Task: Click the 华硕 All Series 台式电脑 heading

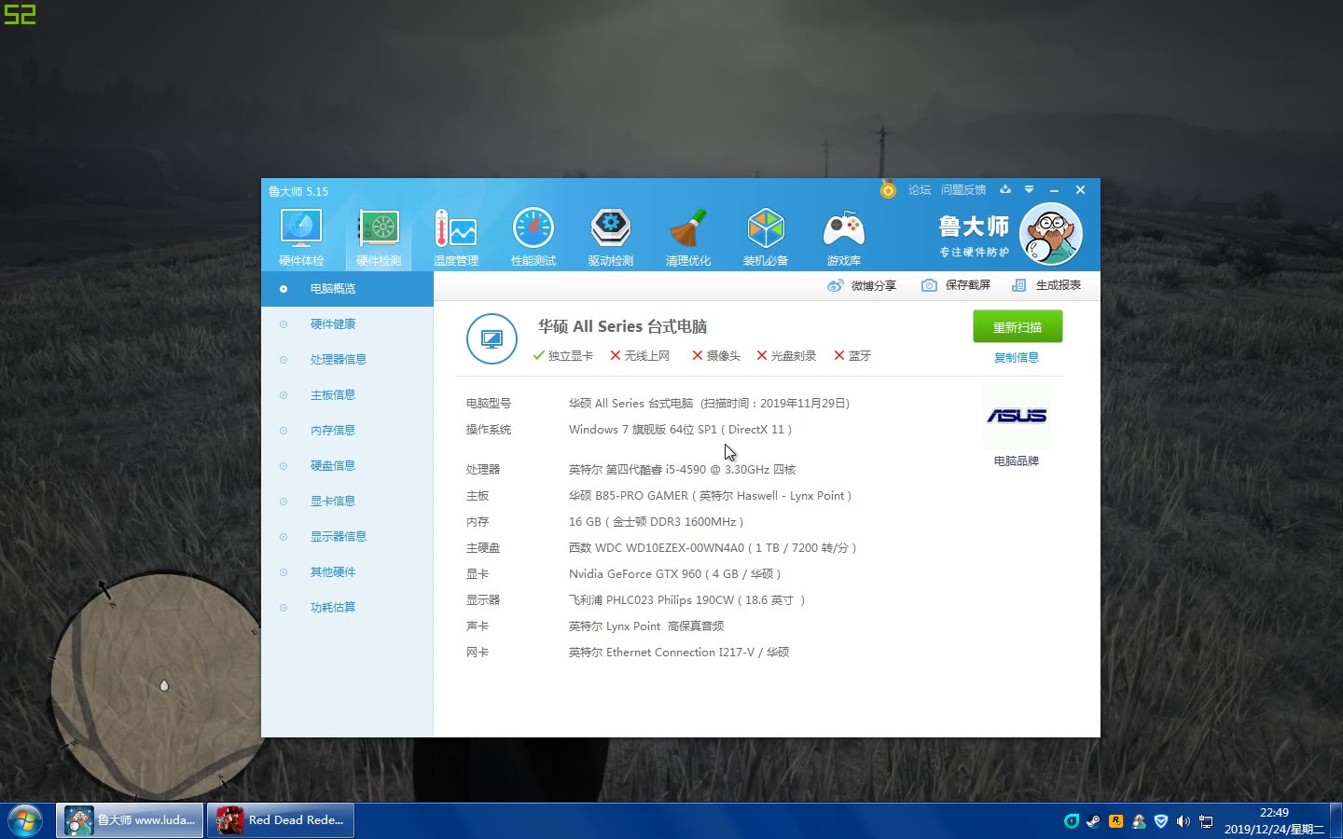Action: (622, 326)
